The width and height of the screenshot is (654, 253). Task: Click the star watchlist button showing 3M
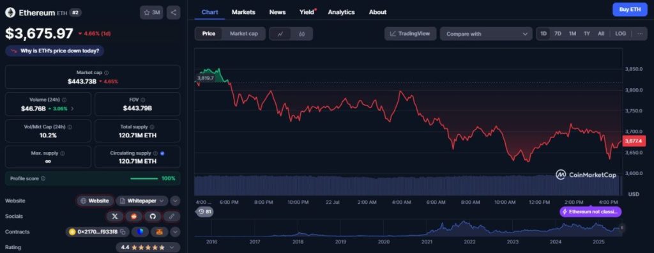coord(151,13)
